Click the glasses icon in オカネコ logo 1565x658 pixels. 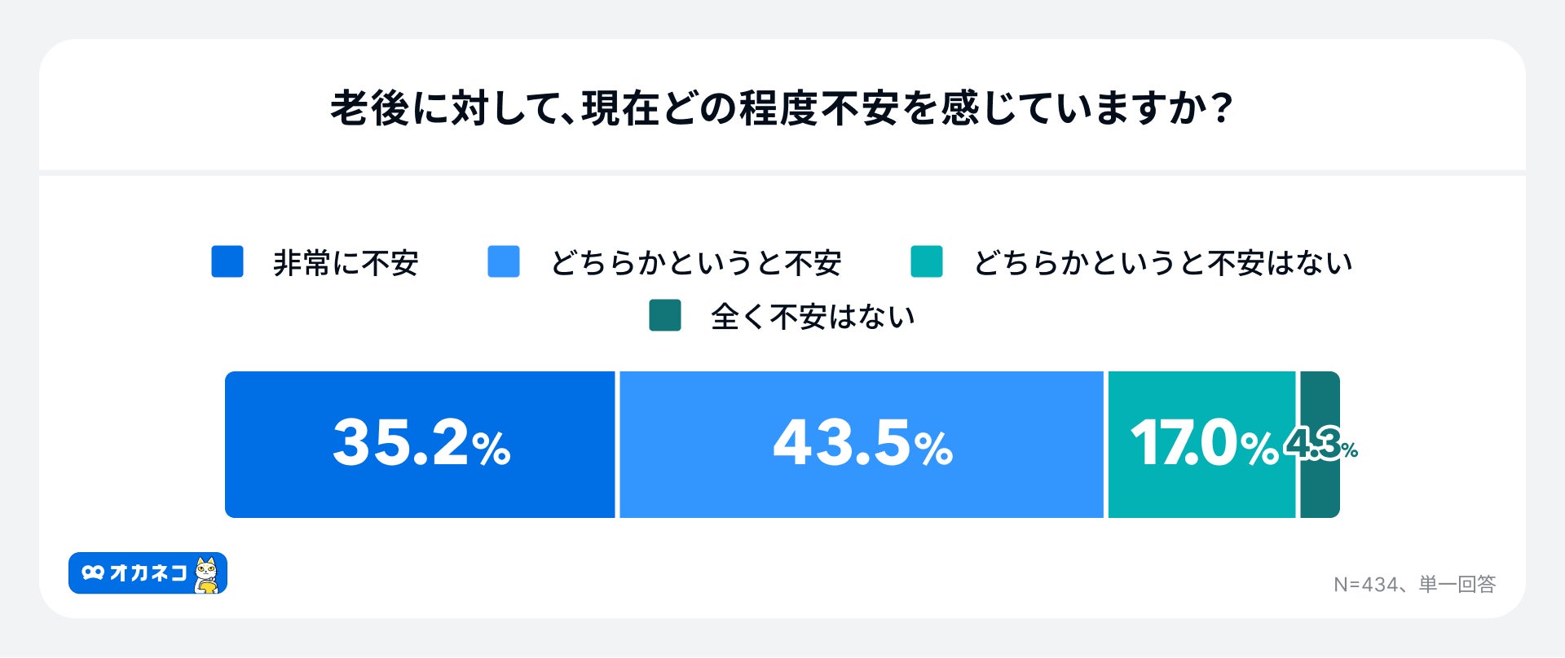(93, 573)
